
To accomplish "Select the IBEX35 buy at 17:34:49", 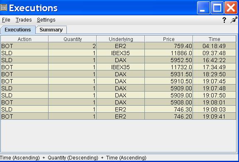I will click(x=118, y=67).
